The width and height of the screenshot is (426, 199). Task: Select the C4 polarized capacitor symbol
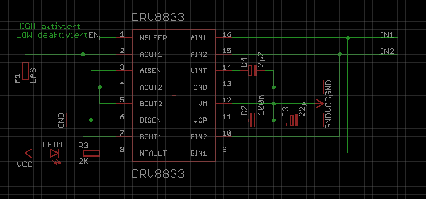253,71
